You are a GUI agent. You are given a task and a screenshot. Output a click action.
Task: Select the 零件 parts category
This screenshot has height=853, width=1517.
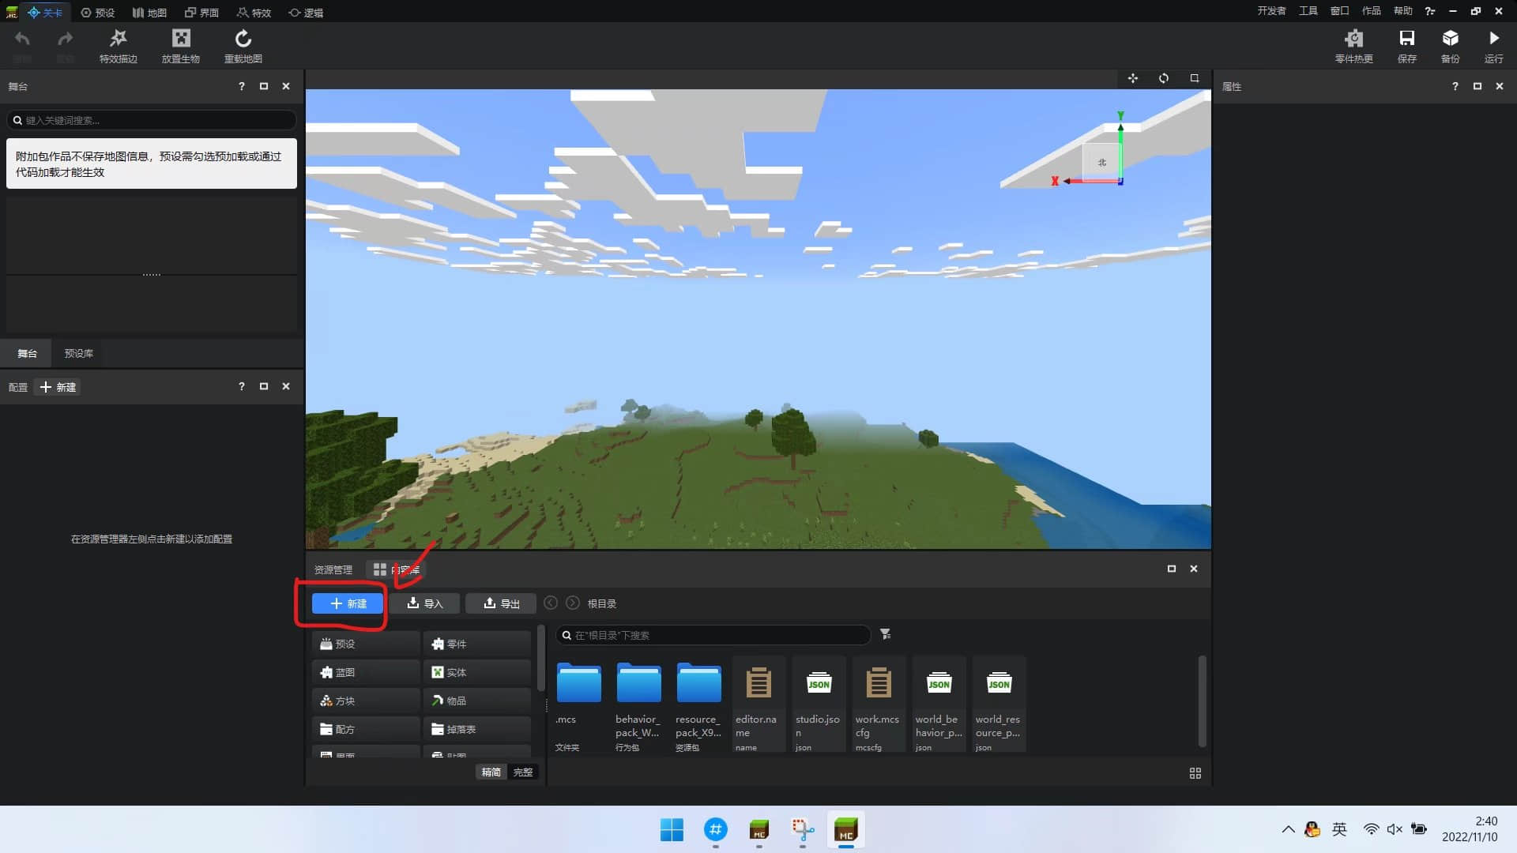(477, 644)
